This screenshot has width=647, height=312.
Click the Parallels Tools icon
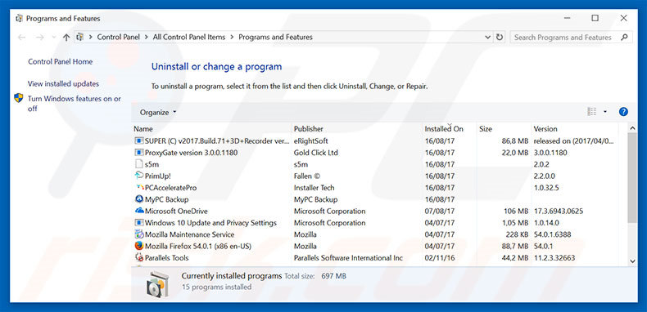pyautogui.click(x=139, y=257)
